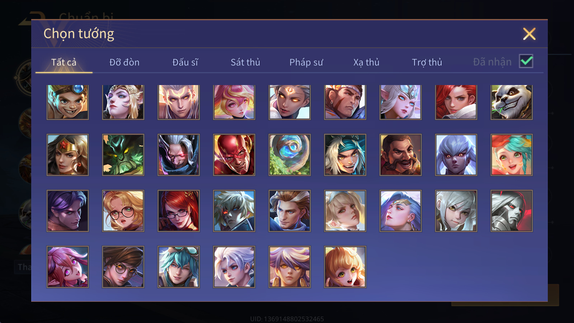Select the green leafy monster hero

pyautogui.click(x=123, y=155)
